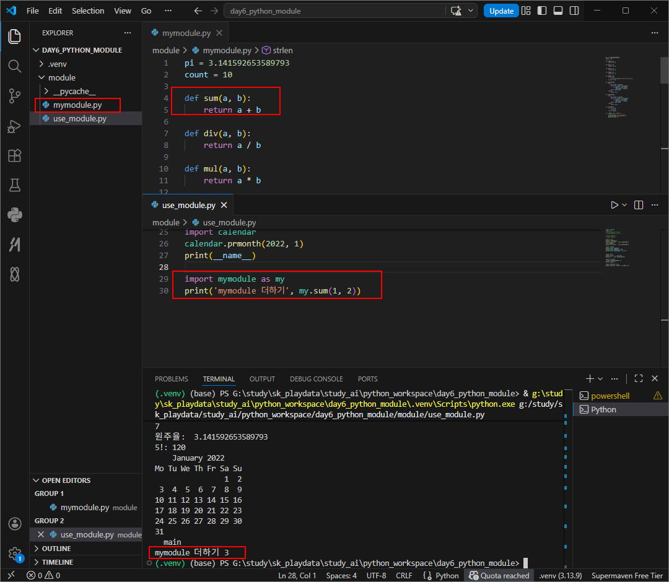Open more actions for use_module.py editor group
Image resolution: width=669 pixels, height=582 pixels.
pyautogui.click(x=655, y=205)
